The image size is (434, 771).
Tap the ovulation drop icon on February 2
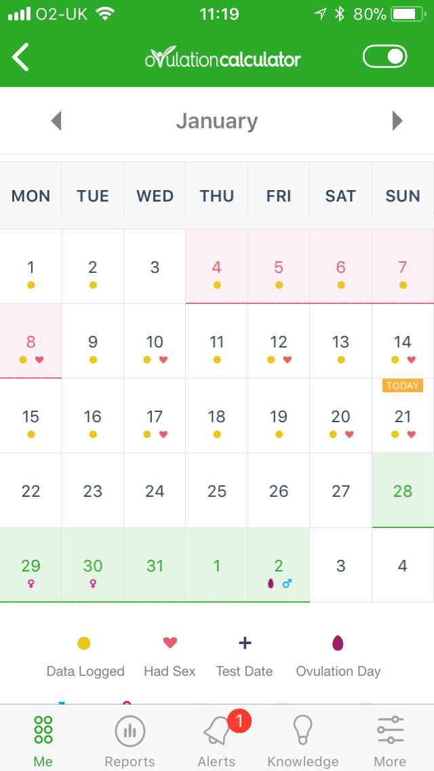pos(271,584)
